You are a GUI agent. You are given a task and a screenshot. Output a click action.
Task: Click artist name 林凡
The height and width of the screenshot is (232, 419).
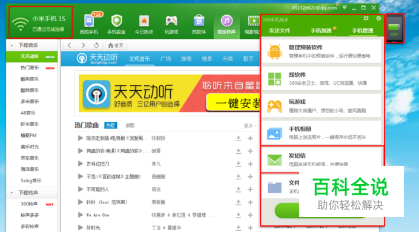156,164
